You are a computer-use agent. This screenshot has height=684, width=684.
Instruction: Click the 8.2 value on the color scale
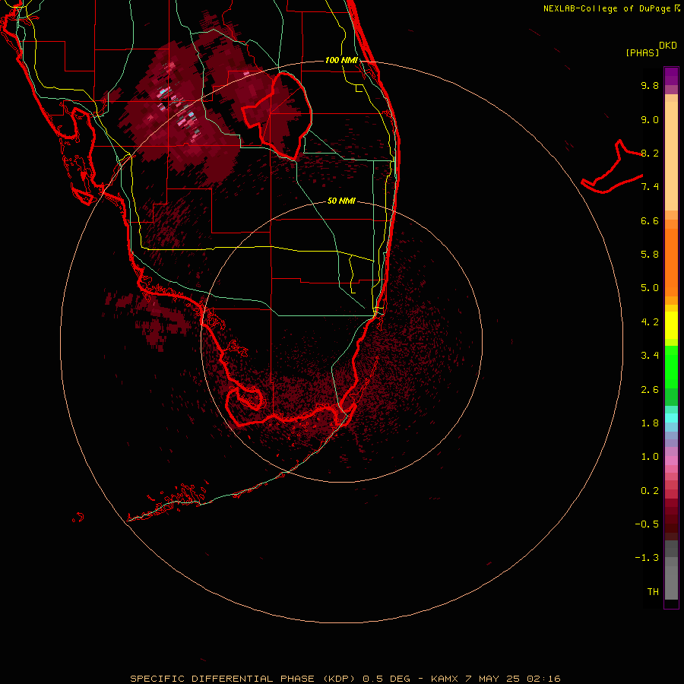(650, 153)
